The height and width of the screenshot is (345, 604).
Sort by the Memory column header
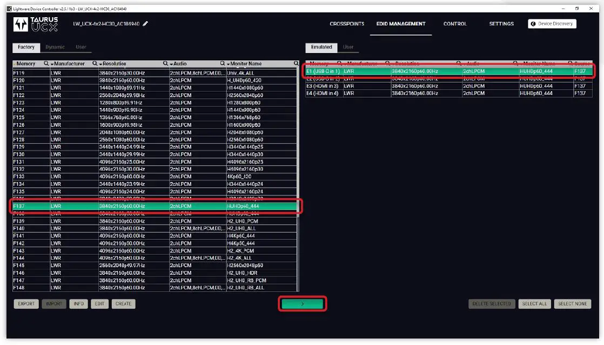coord(25,64)
